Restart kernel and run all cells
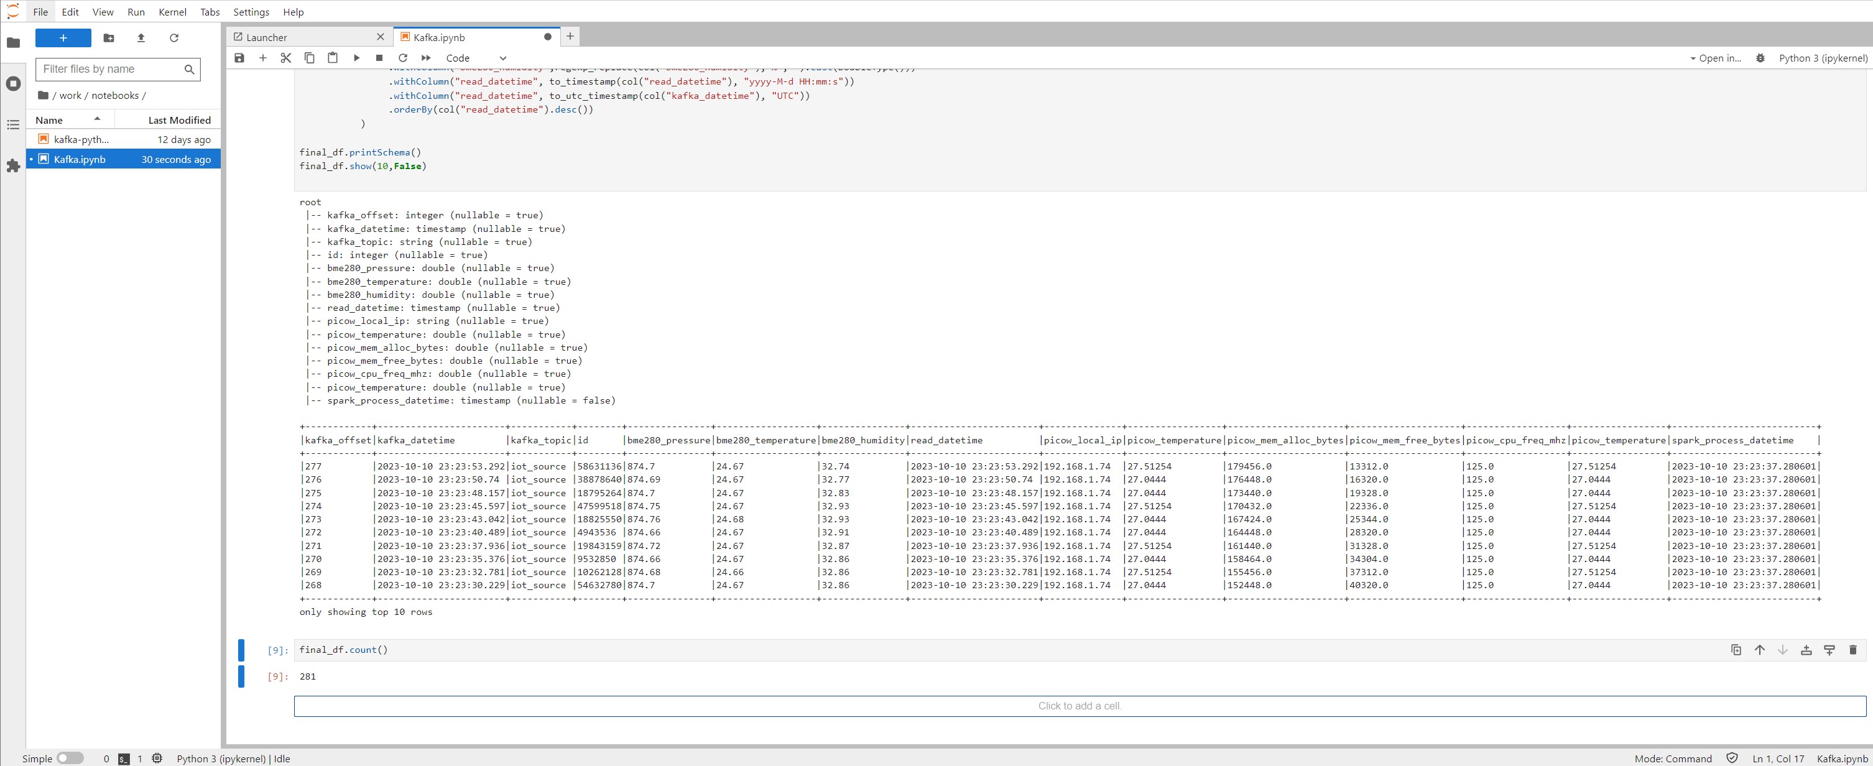This screenshot has width=1873, height=766. tap(426, 58)
